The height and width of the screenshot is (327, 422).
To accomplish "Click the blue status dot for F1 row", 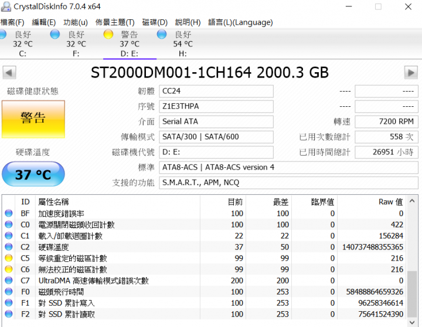I will point(9,303).
